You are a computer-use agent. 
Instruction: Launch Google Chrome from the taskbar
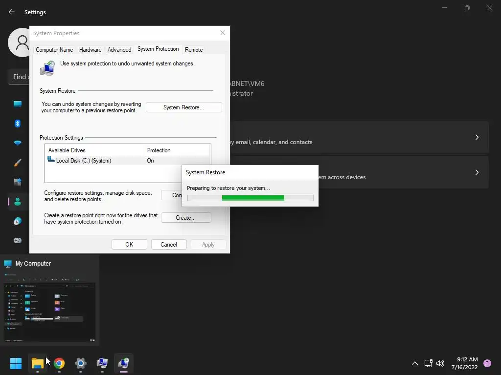[59, 363]
